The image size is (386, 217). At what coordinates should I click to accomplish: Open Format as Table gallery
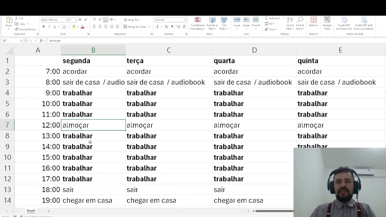coord(212,24)
